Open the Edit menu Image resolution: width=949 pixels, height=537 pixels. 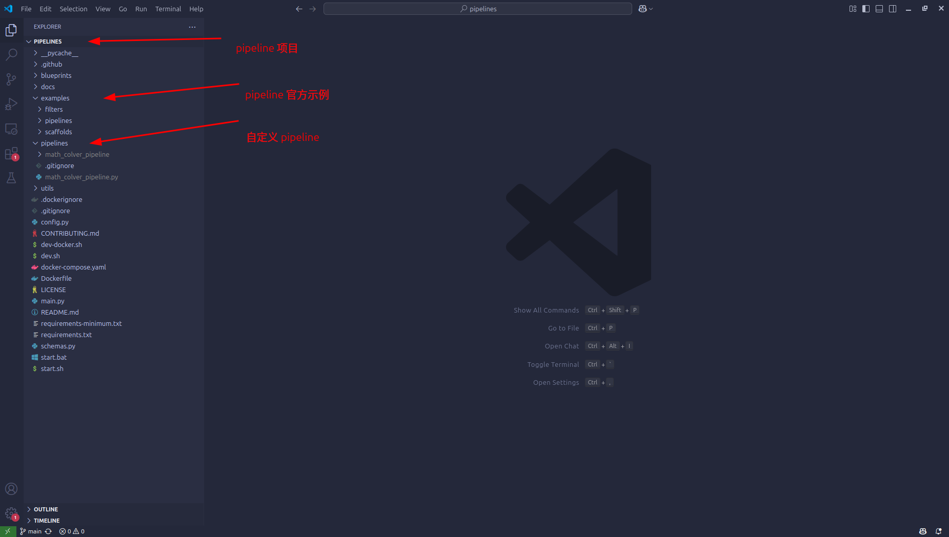[x=46, y=9]
